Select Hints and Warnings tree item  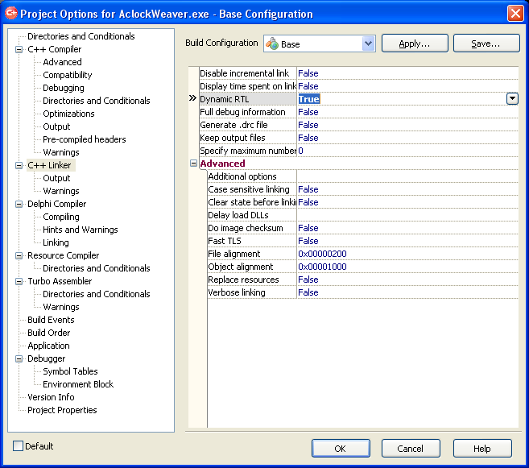tap(80, 230)
